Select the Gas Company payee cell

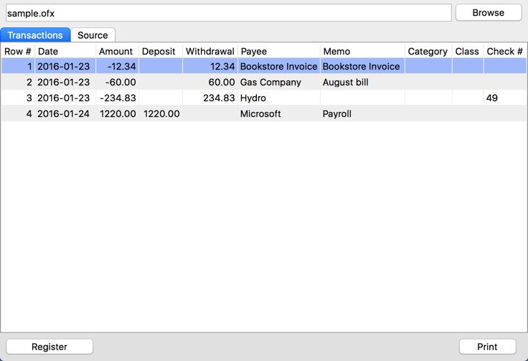click(279, 82)
